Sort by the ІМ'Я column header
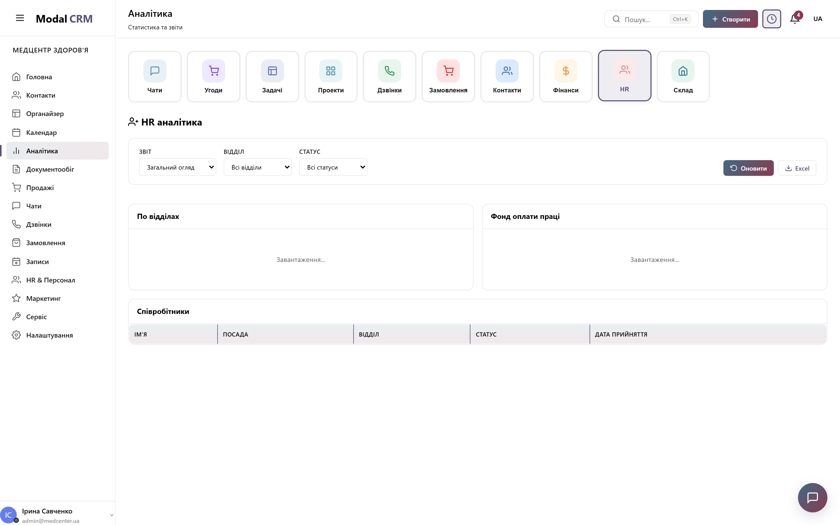Viewport: 840px width, 525px height. tap(173, 334)
